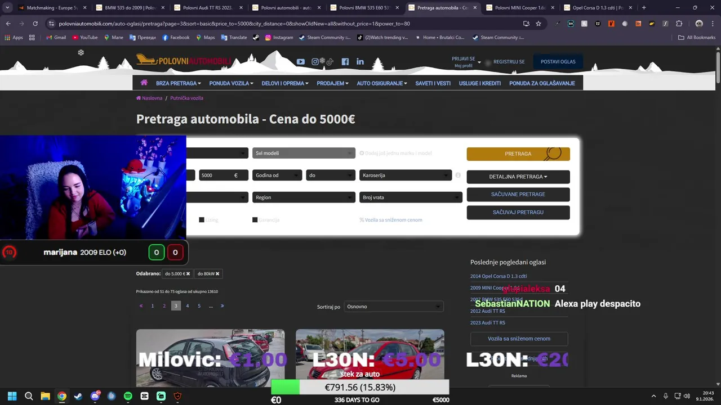The width and height of the screenshot is (721, 405).
Task: Open Steam from the taskbar
Action: [78, 396]
